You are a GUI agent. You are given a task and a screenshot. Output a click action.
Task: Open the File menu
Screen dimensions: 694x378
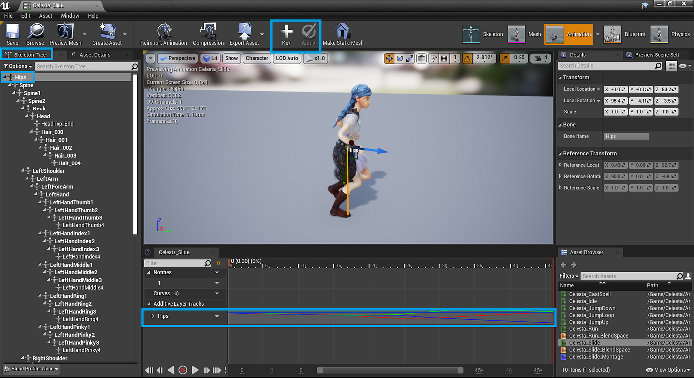[x=8, y=16]
